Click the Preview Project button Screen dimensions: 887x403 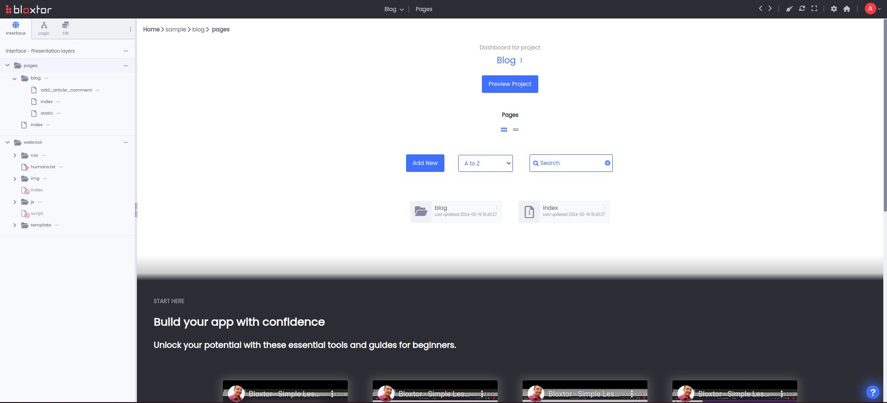click(x=510, y=84)
